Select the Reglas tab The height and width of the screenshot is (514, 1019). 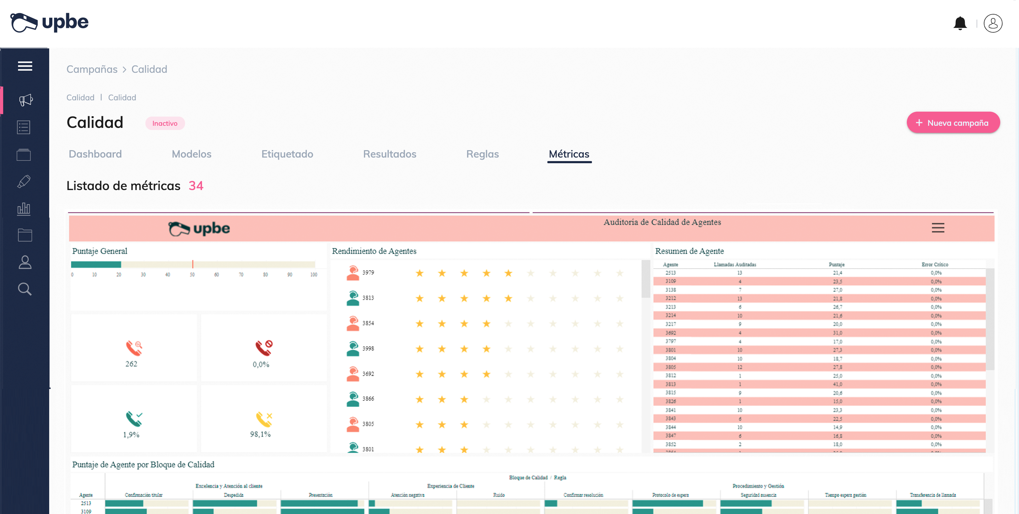pyautogui.click(x=482, y=154)
